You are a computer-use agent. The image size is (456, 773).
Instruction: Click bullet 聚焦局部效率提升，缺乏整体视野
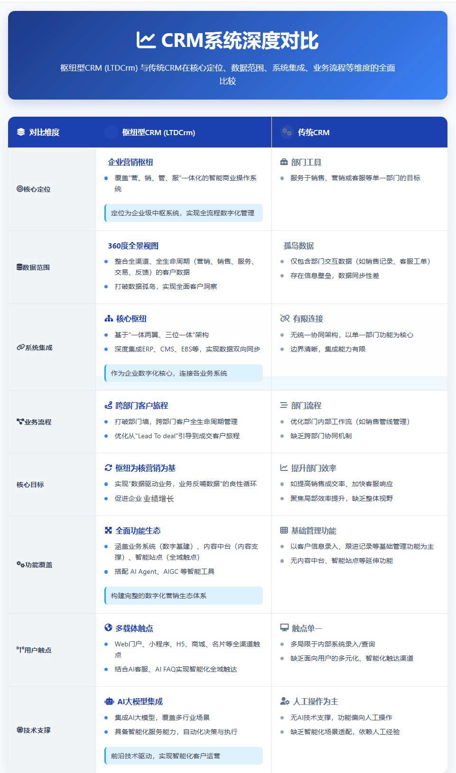tap(342, 498)
